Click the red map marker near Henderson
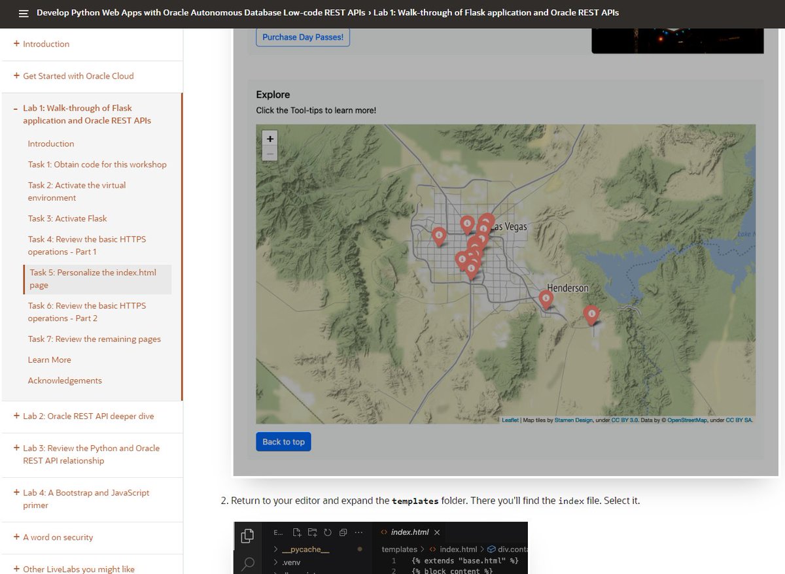Screen dimensions: 785x574 point(546,299)
